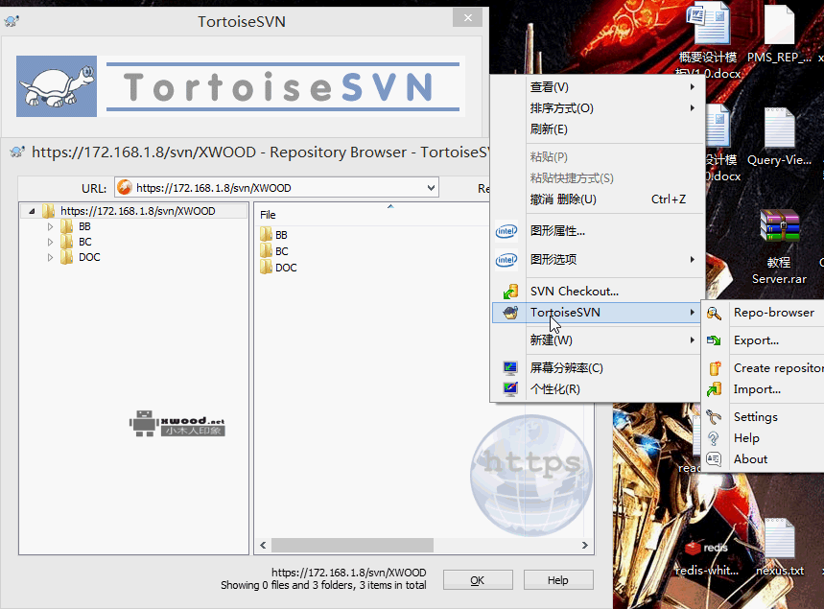This screenshot has width=824, height=609.
Task: Click the About icon in the submenu
Action: click(x=714, y=459)
